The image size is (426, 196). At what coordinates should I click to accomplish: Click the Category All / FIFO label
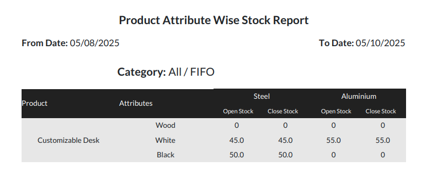coord(166,72)
